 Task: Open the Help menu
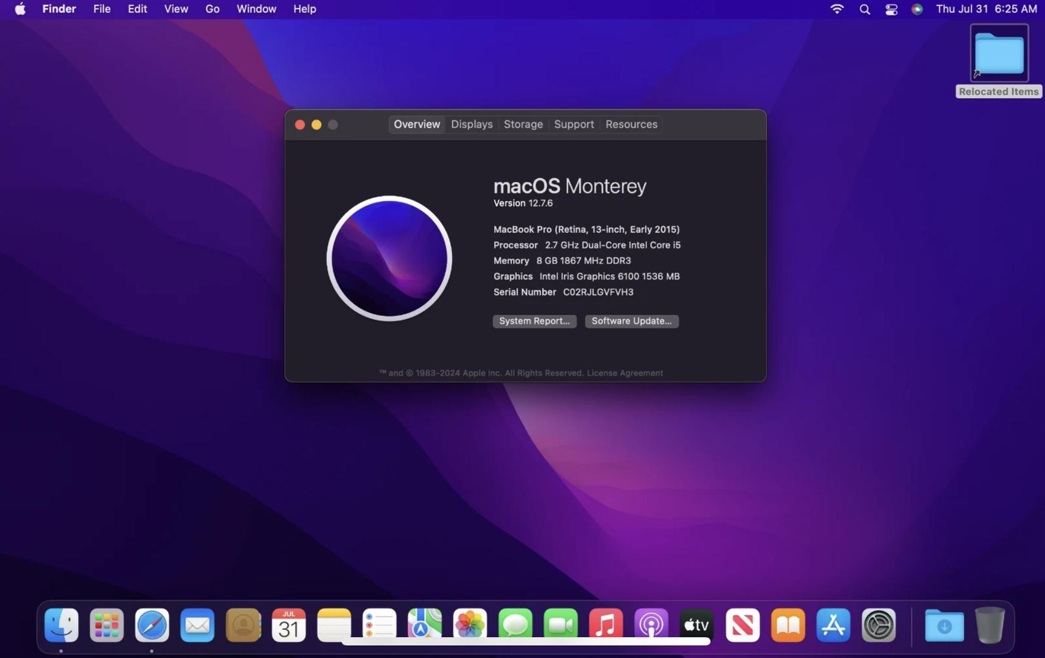pyautogui.click(x=305, y=9)
